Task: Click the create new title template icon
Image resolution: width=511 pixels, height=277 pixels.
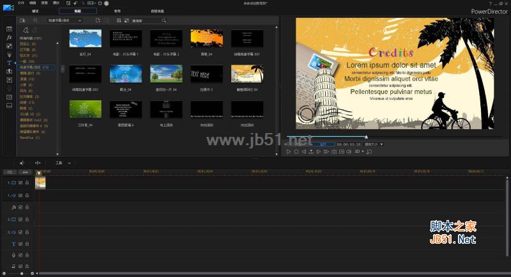Action: pyautogui.click(x=98, y=20)
